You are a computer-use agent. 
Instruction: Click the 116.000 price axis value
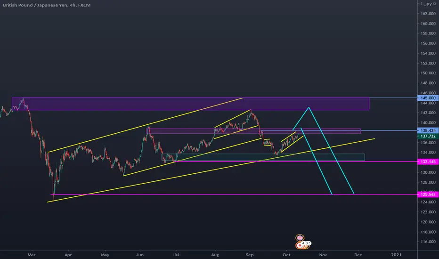[428, 242]
